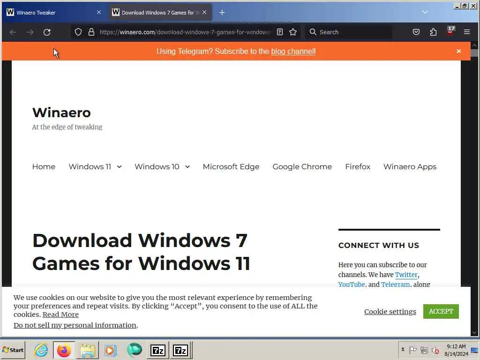Open the Google Chrome menu item
This screenshot has width=480, height=360.
(302, 167)
